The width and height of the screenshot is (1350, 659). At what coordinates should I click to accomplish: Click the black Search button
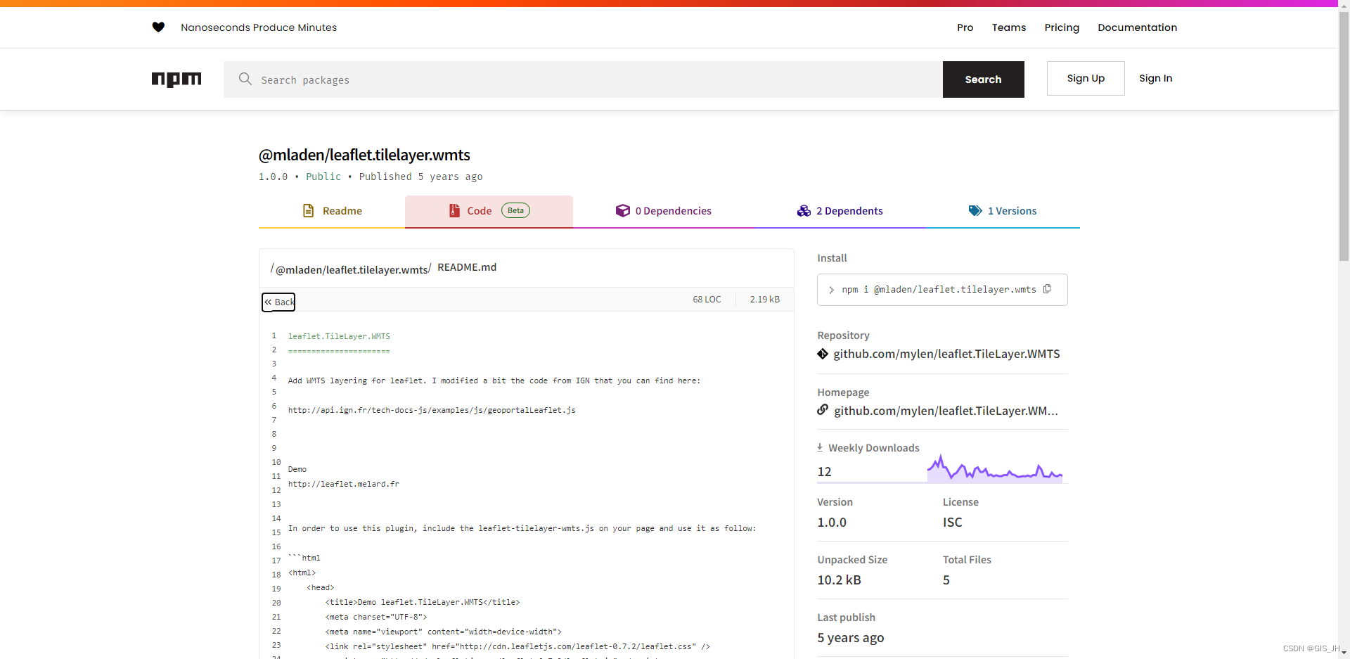(983, 79)
